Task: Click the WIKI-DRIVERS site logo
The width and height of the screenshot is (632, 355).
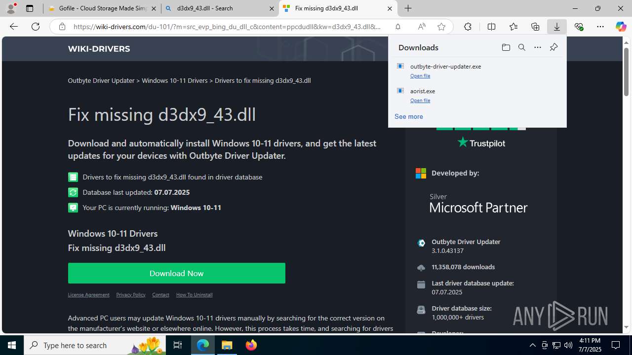Action: (x=99, y=49)
